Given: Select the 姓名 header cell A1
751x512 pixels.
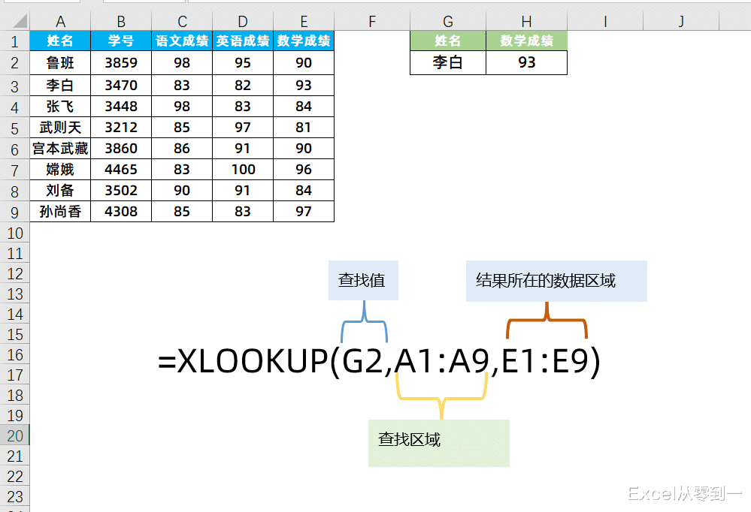Looking at the screenshot, I should 60,41.
